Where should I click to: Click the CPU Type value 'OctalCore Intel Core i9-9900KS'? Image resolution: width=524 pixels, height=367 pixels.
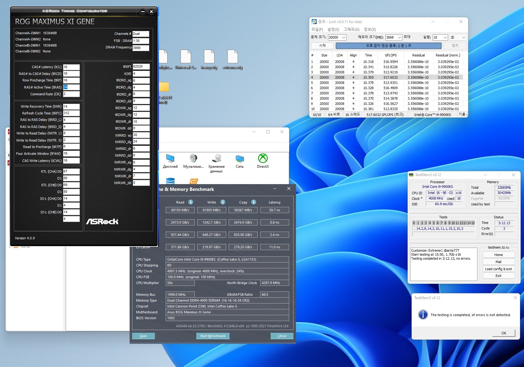click(x=227, y=259)
